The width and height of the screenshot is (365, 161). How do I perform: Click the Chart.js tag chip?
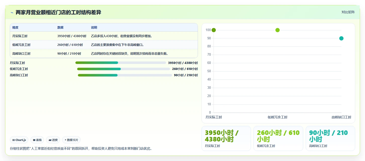19,140
